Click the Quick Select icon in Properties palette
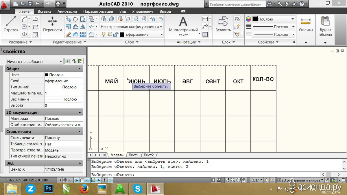 80,61
